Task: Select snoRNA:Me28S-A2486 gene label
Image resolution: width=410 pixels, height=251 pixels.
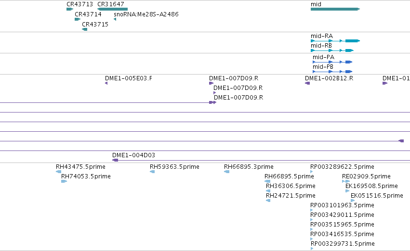Action: point(146,14)
